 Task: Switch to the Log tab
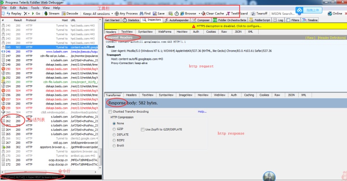click(x=278, y=20)
